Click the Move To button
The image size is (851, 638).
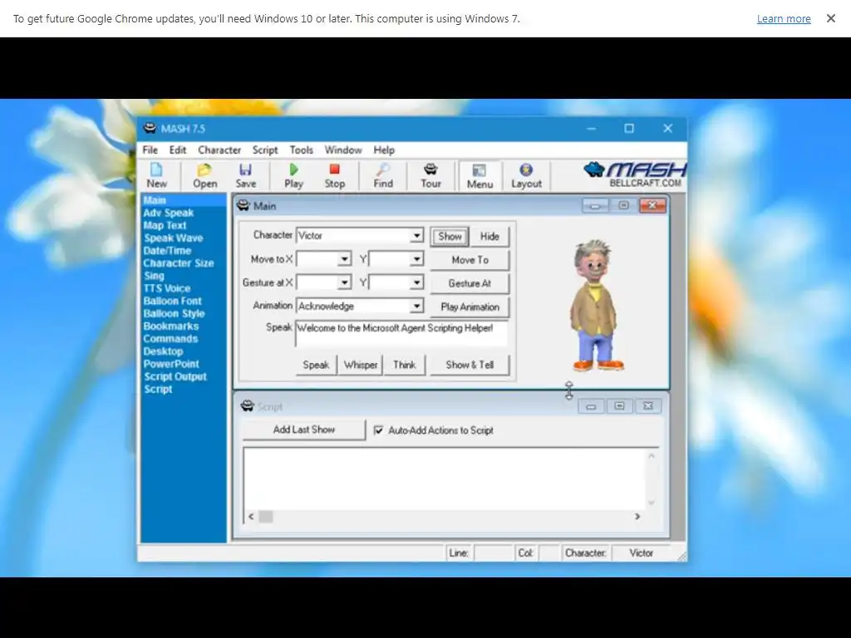click(470, 260)
